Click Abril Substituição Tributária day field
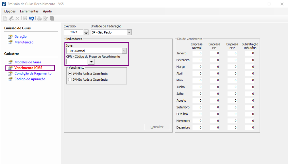288x164 pixels. tap(250, 74)
